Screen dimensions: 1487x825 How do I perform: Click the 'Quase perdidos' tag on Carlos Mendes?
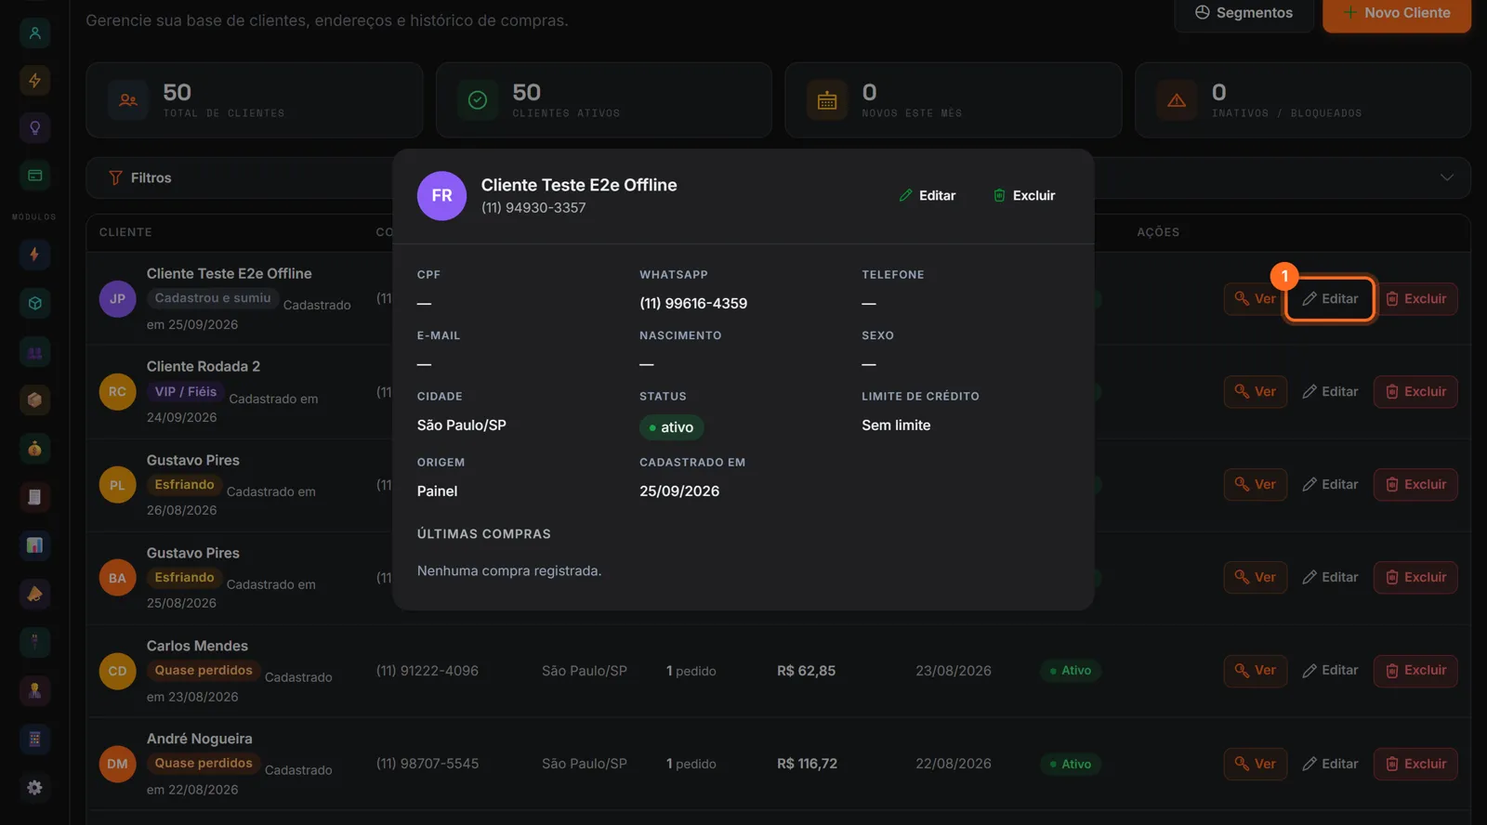[x=204, y=671]
